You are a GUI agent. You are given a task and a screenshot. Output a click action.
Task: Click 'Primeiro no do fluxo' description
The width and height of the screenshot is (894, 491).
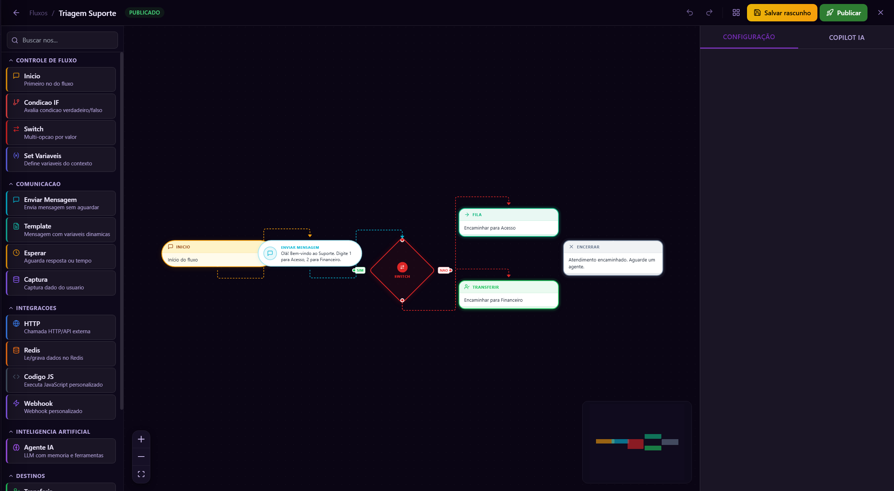click(x=49, y=84)
